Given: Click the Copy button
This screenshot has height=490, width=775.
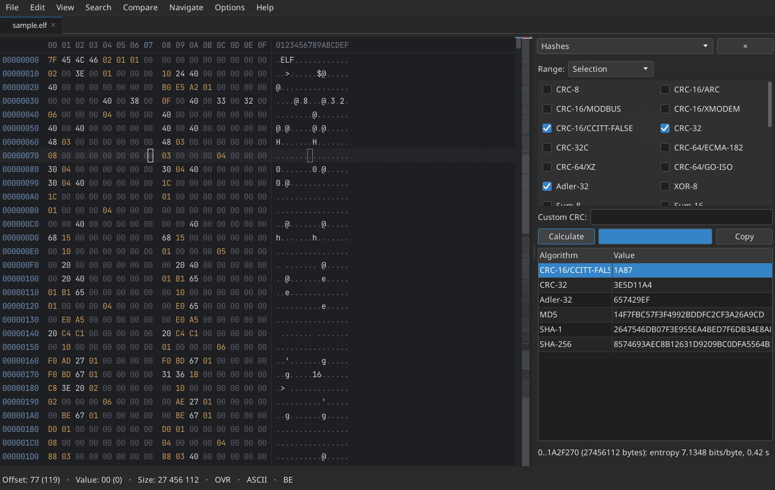Looking at the screenshot, I should (744, 236).
